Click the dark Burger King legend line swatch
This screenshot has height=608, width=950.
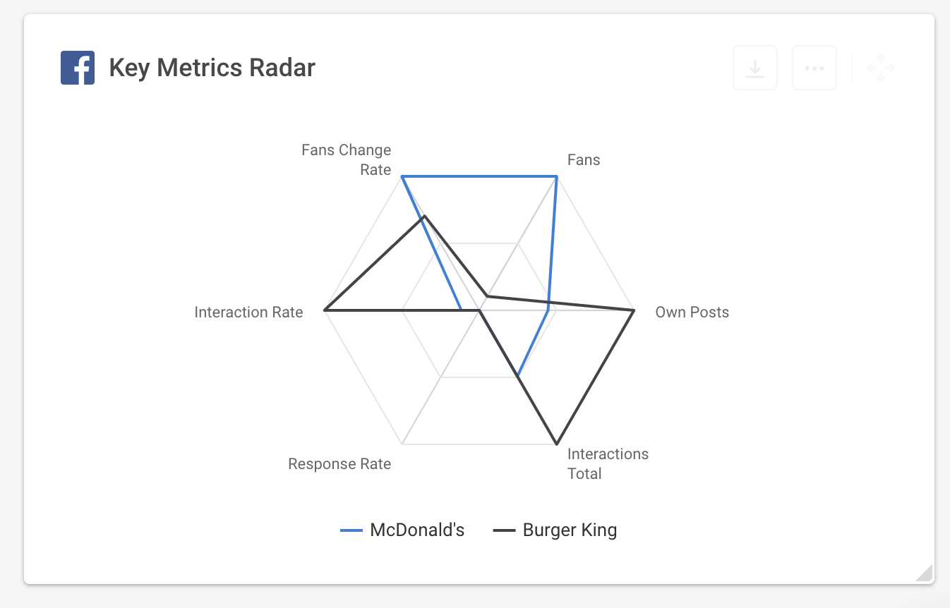[x=504, y=530]
